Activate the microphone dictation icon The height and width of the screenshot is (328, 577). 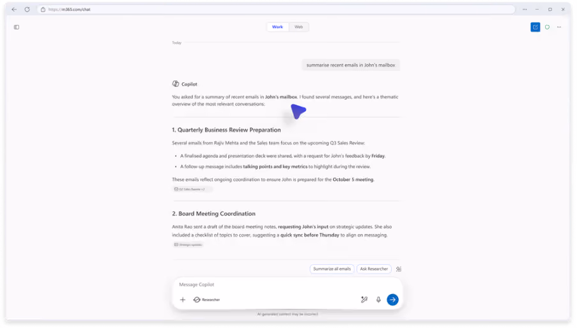tap(378, 300)
